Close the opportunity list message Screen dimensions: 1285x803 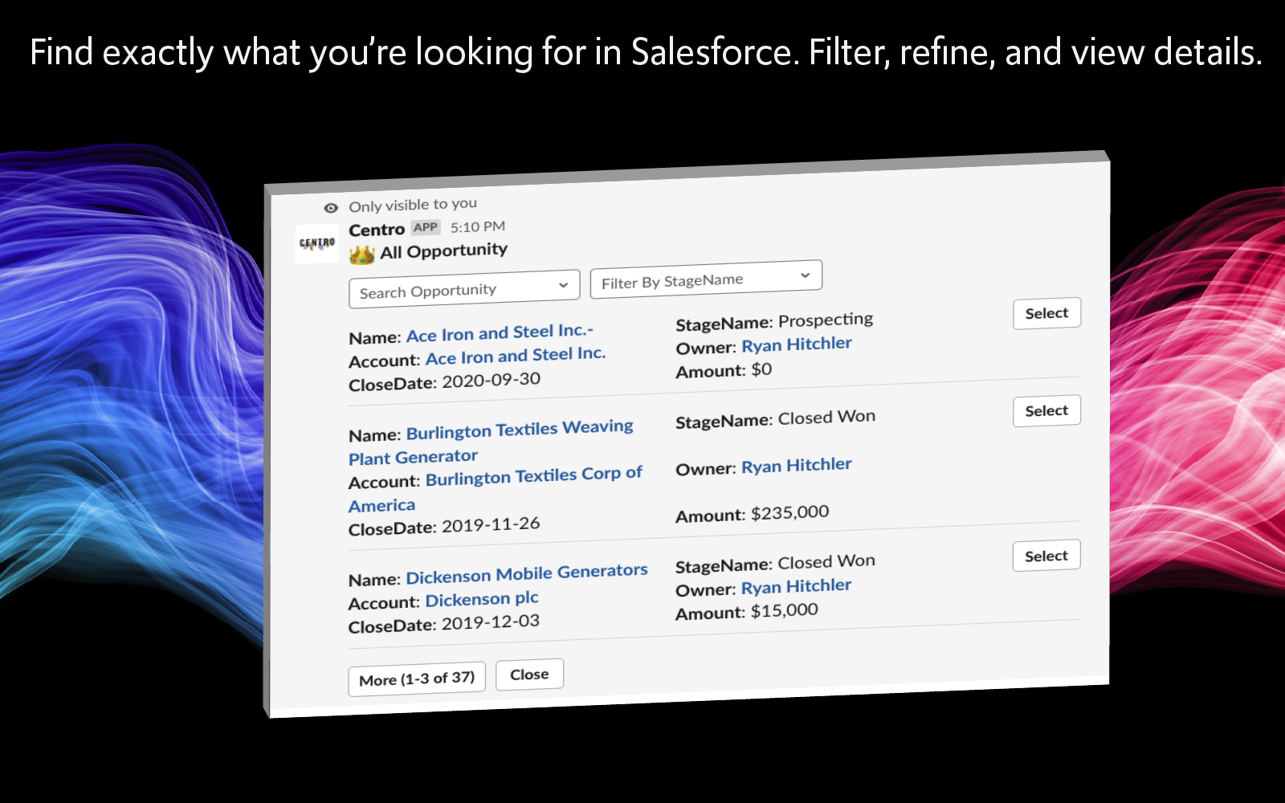point(529,675)
